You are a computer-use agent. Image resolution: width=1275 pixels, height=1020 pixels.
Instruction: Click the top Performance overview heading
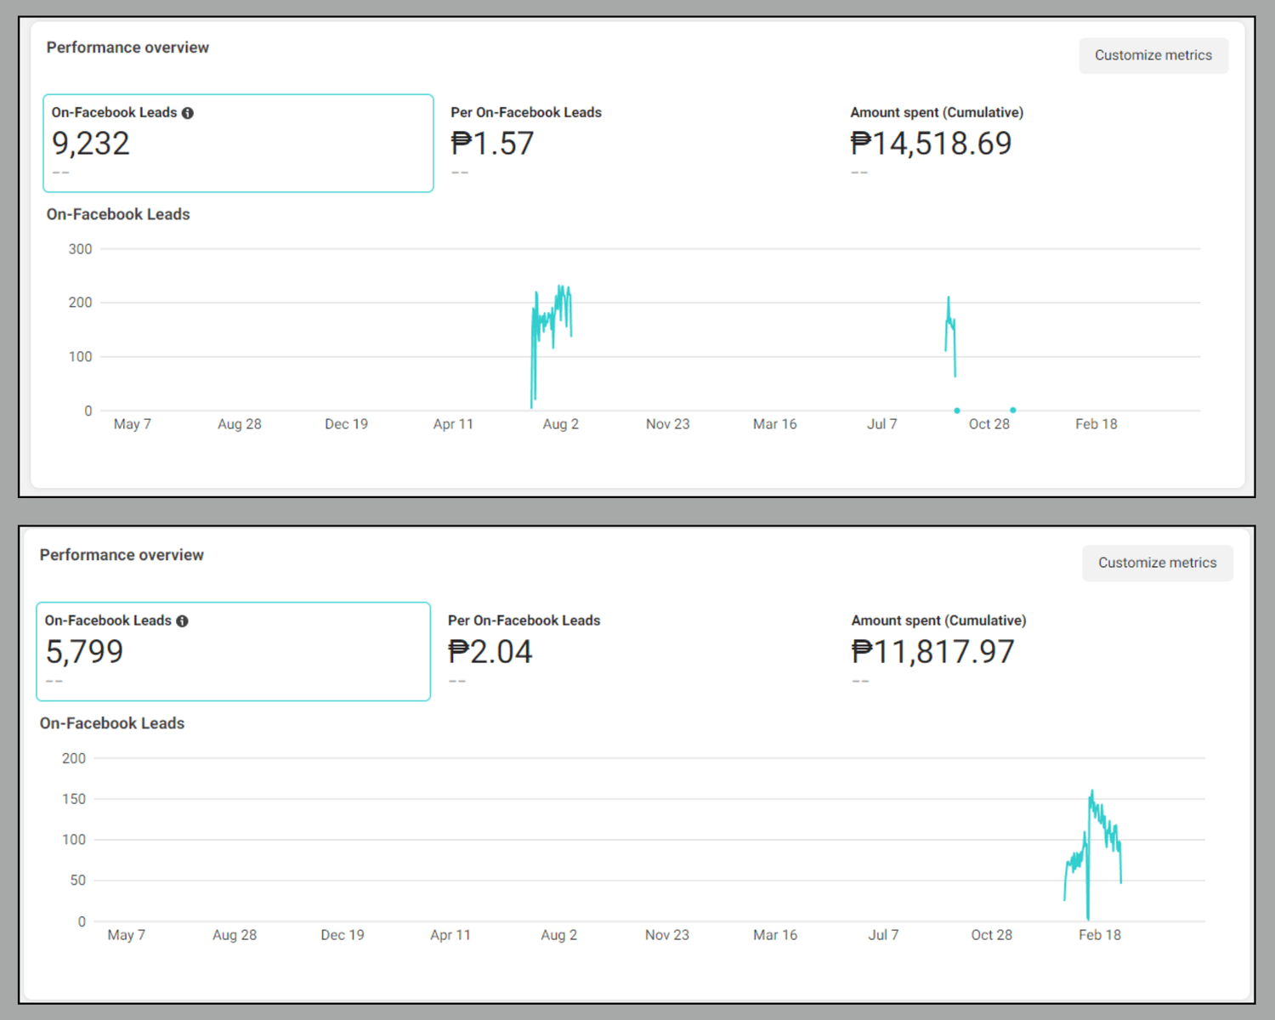click(127, 48)
